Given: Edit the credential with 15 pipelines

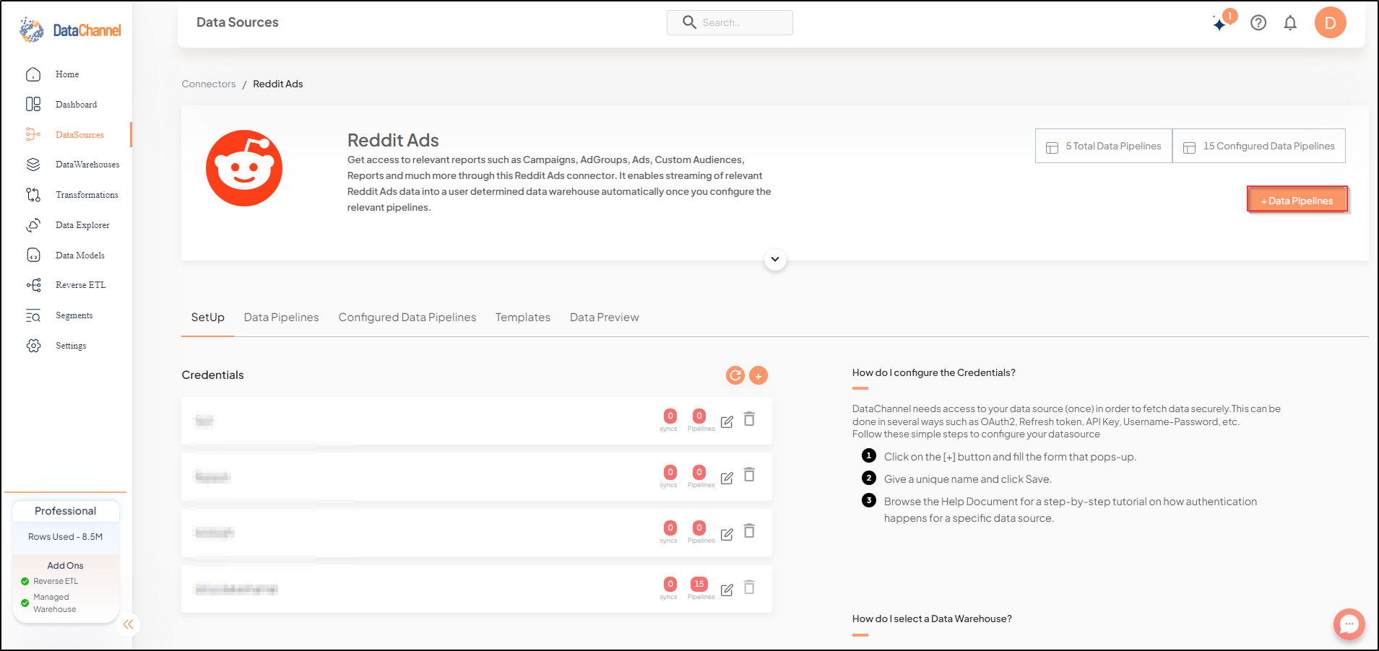Looking at the screenshot, I should click(x=727, y=590).
